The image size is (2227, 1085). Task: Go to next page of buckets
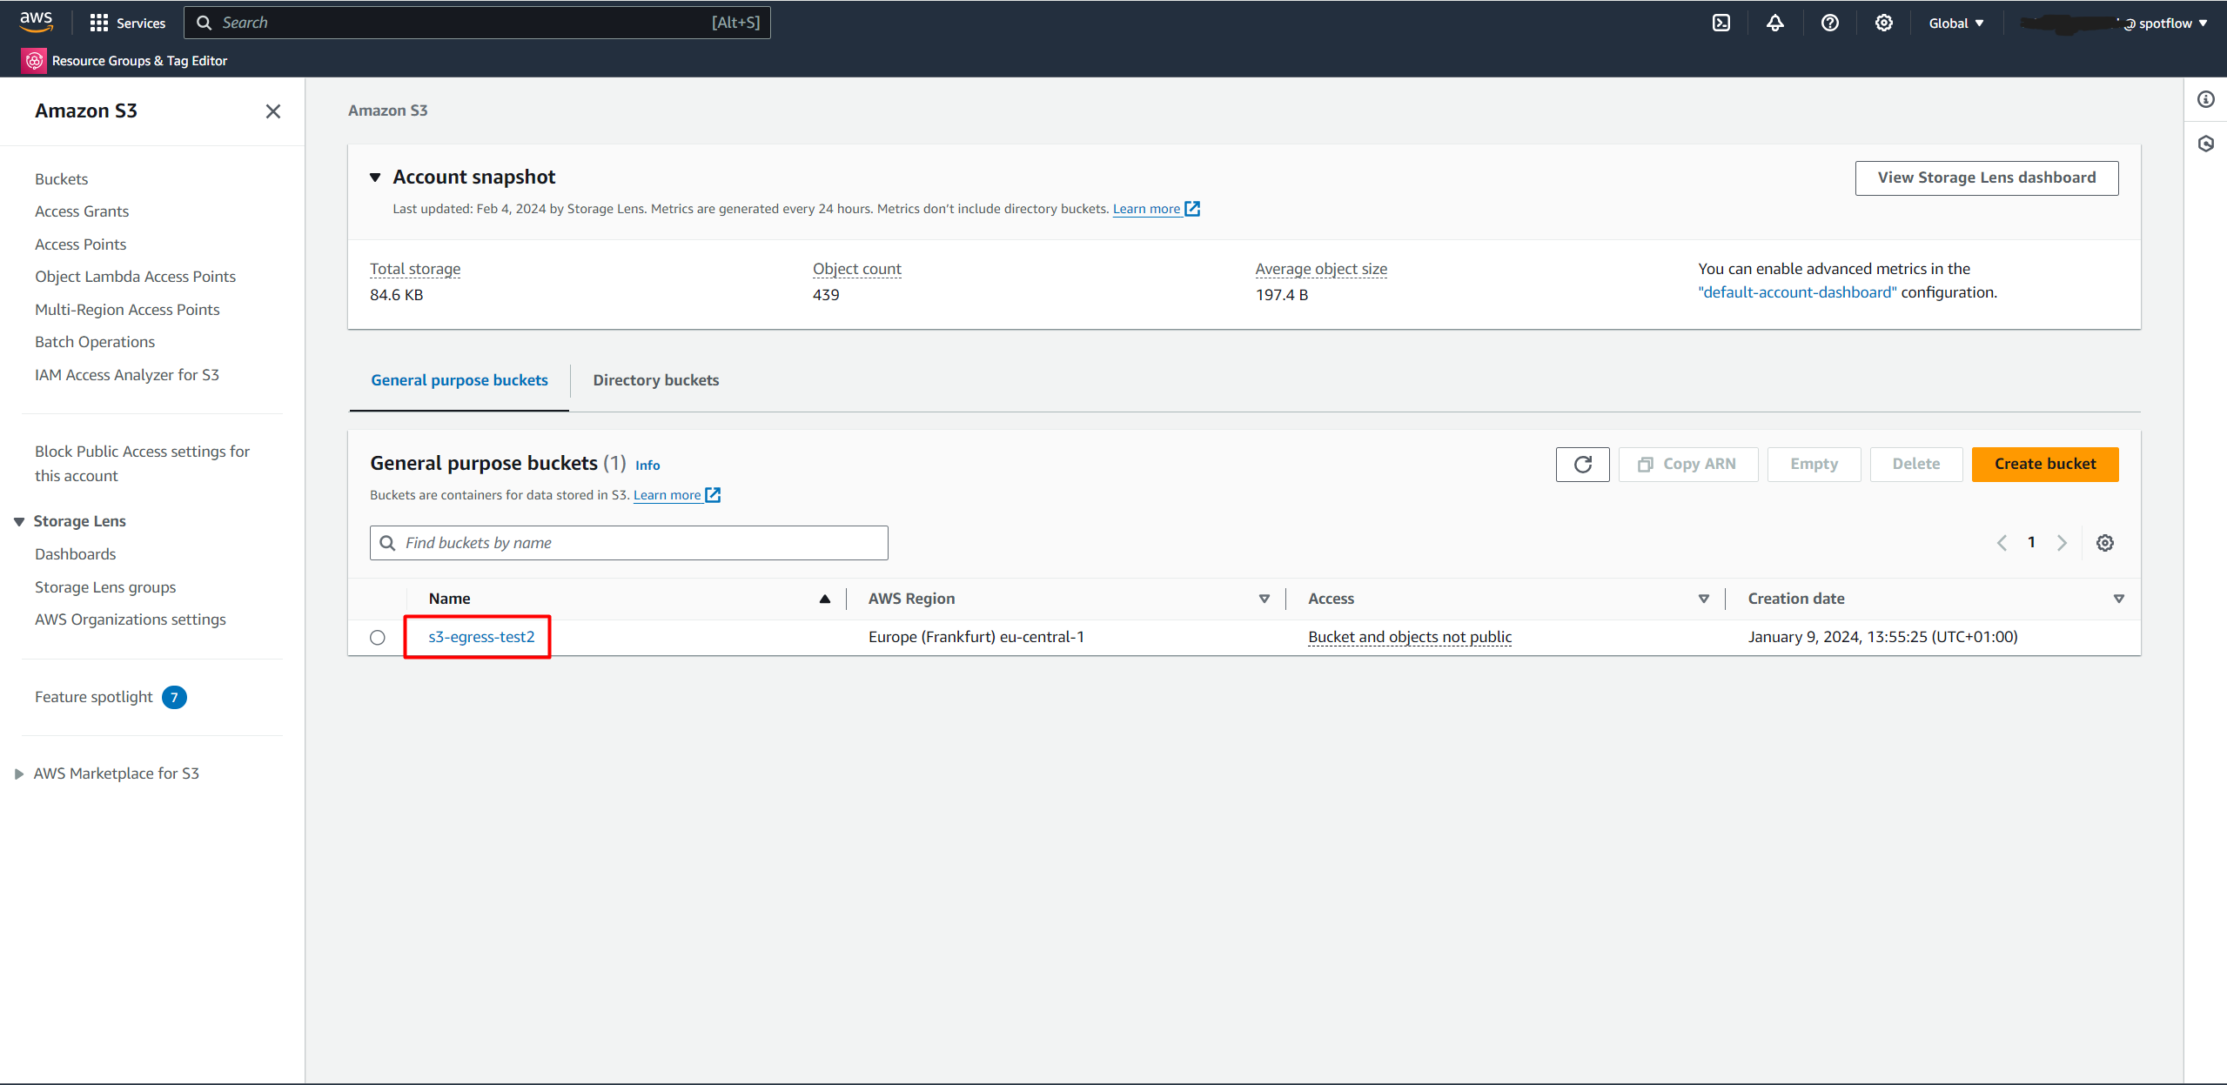click(x=2061, y=543)
